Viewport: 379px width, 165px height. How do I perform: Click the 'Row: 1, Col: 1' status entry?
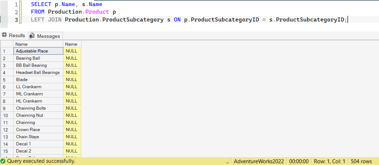point(329,161)
